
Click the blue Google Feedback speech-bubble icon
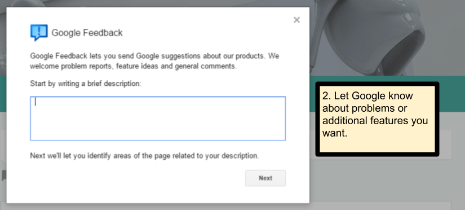39,32
